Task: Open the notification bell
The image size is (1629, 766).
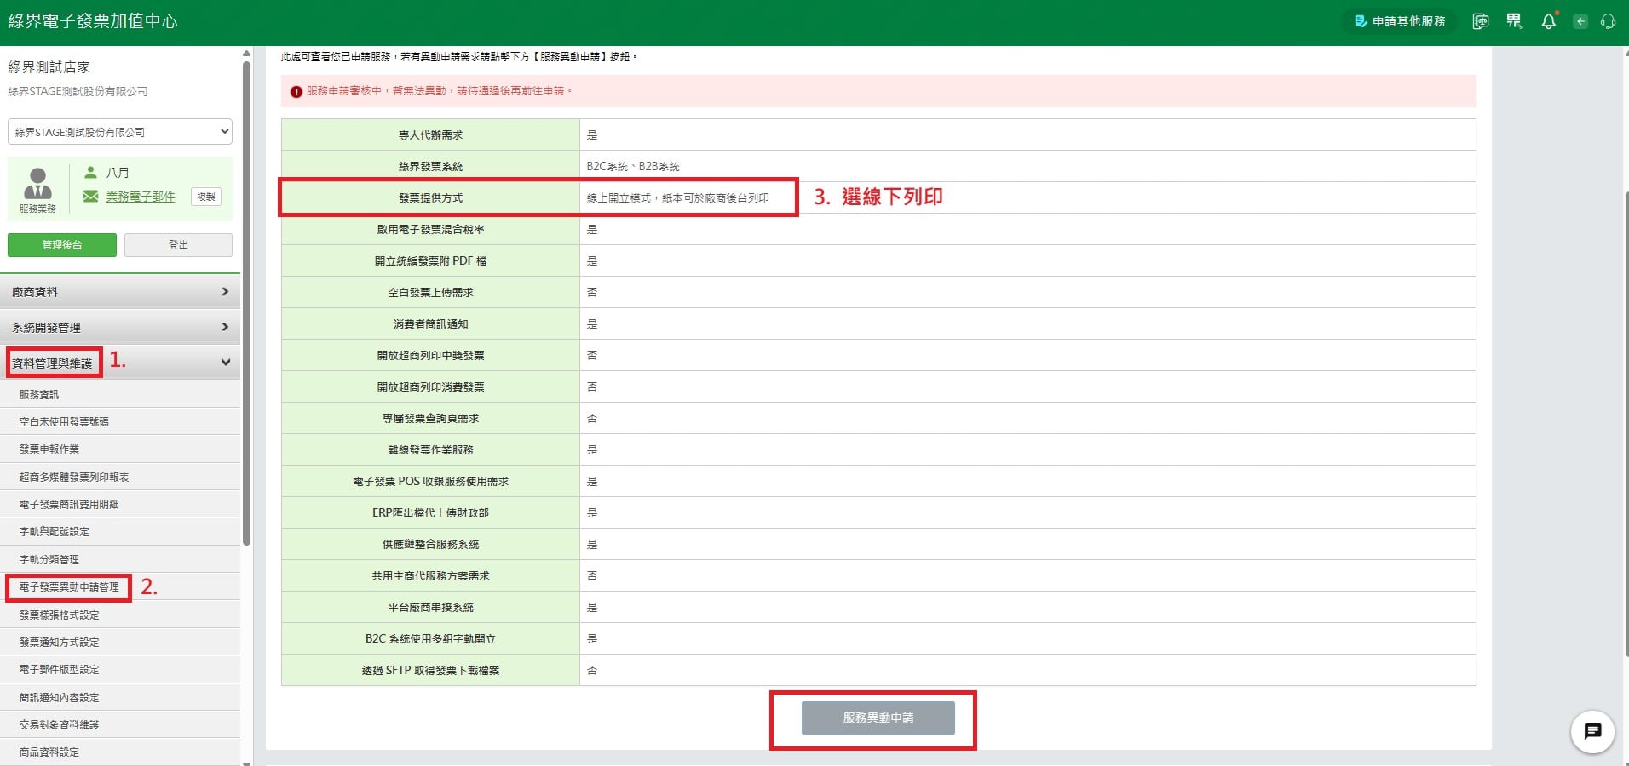Action: pos(1548,21)
